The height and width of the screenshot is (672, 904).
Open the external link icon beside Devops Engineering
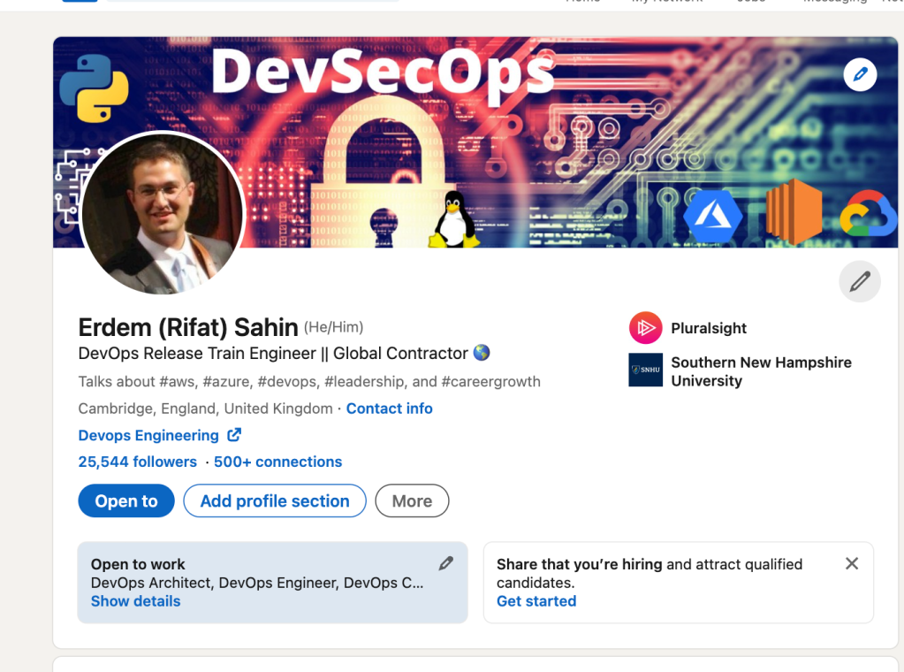tap(234, 435)
